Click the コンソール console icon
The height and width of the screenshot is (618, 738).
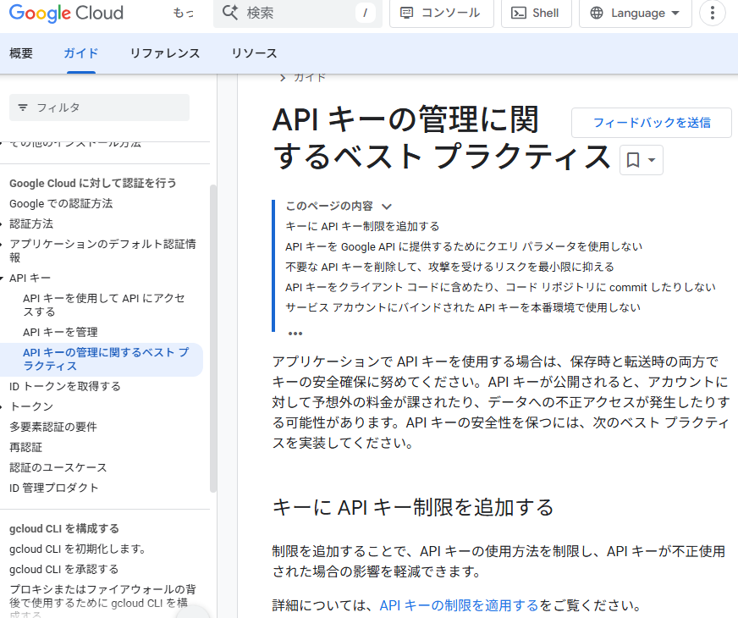tap(406, 14)
